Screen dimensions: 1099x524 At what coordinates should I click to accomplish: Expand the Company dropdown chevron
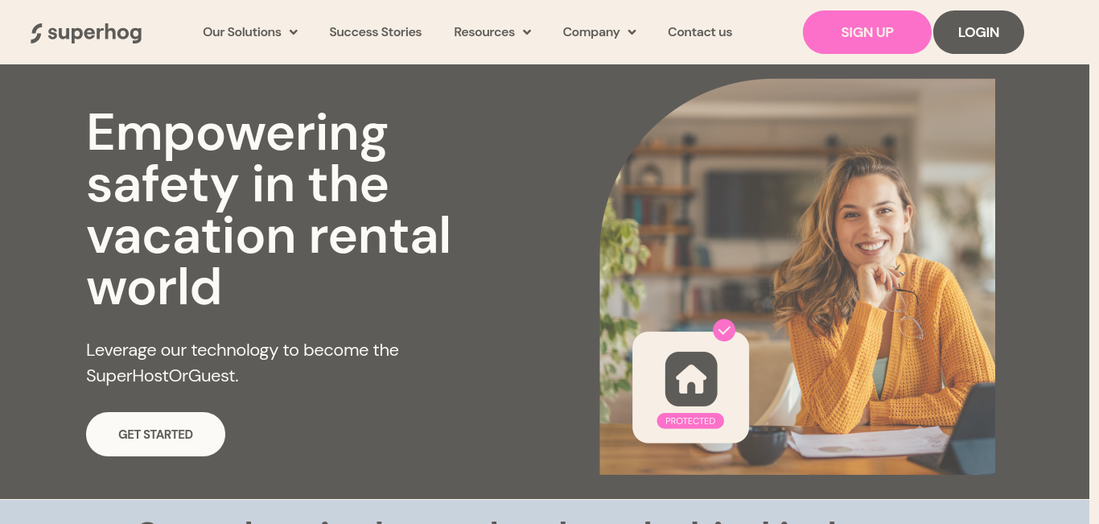(x=632, y=32)
